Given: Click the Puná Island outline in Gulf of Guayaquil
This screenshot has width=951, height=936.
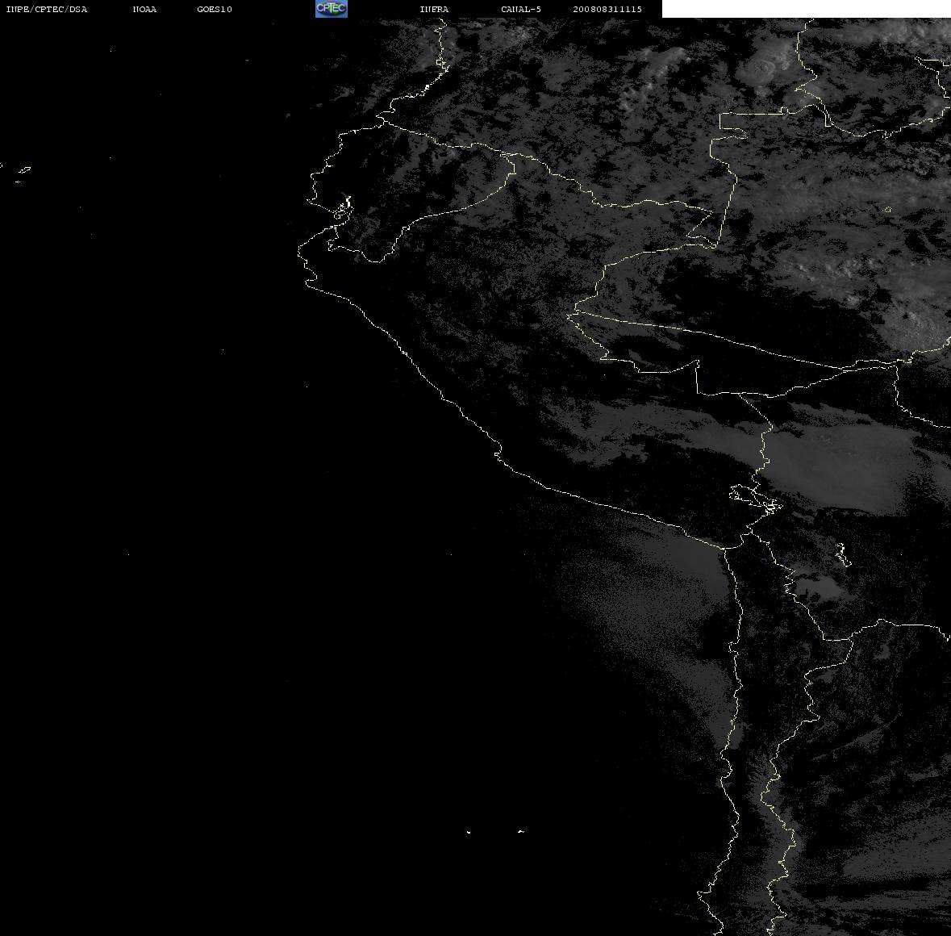Looking at the screenshot, I should (x=342, y=209).
